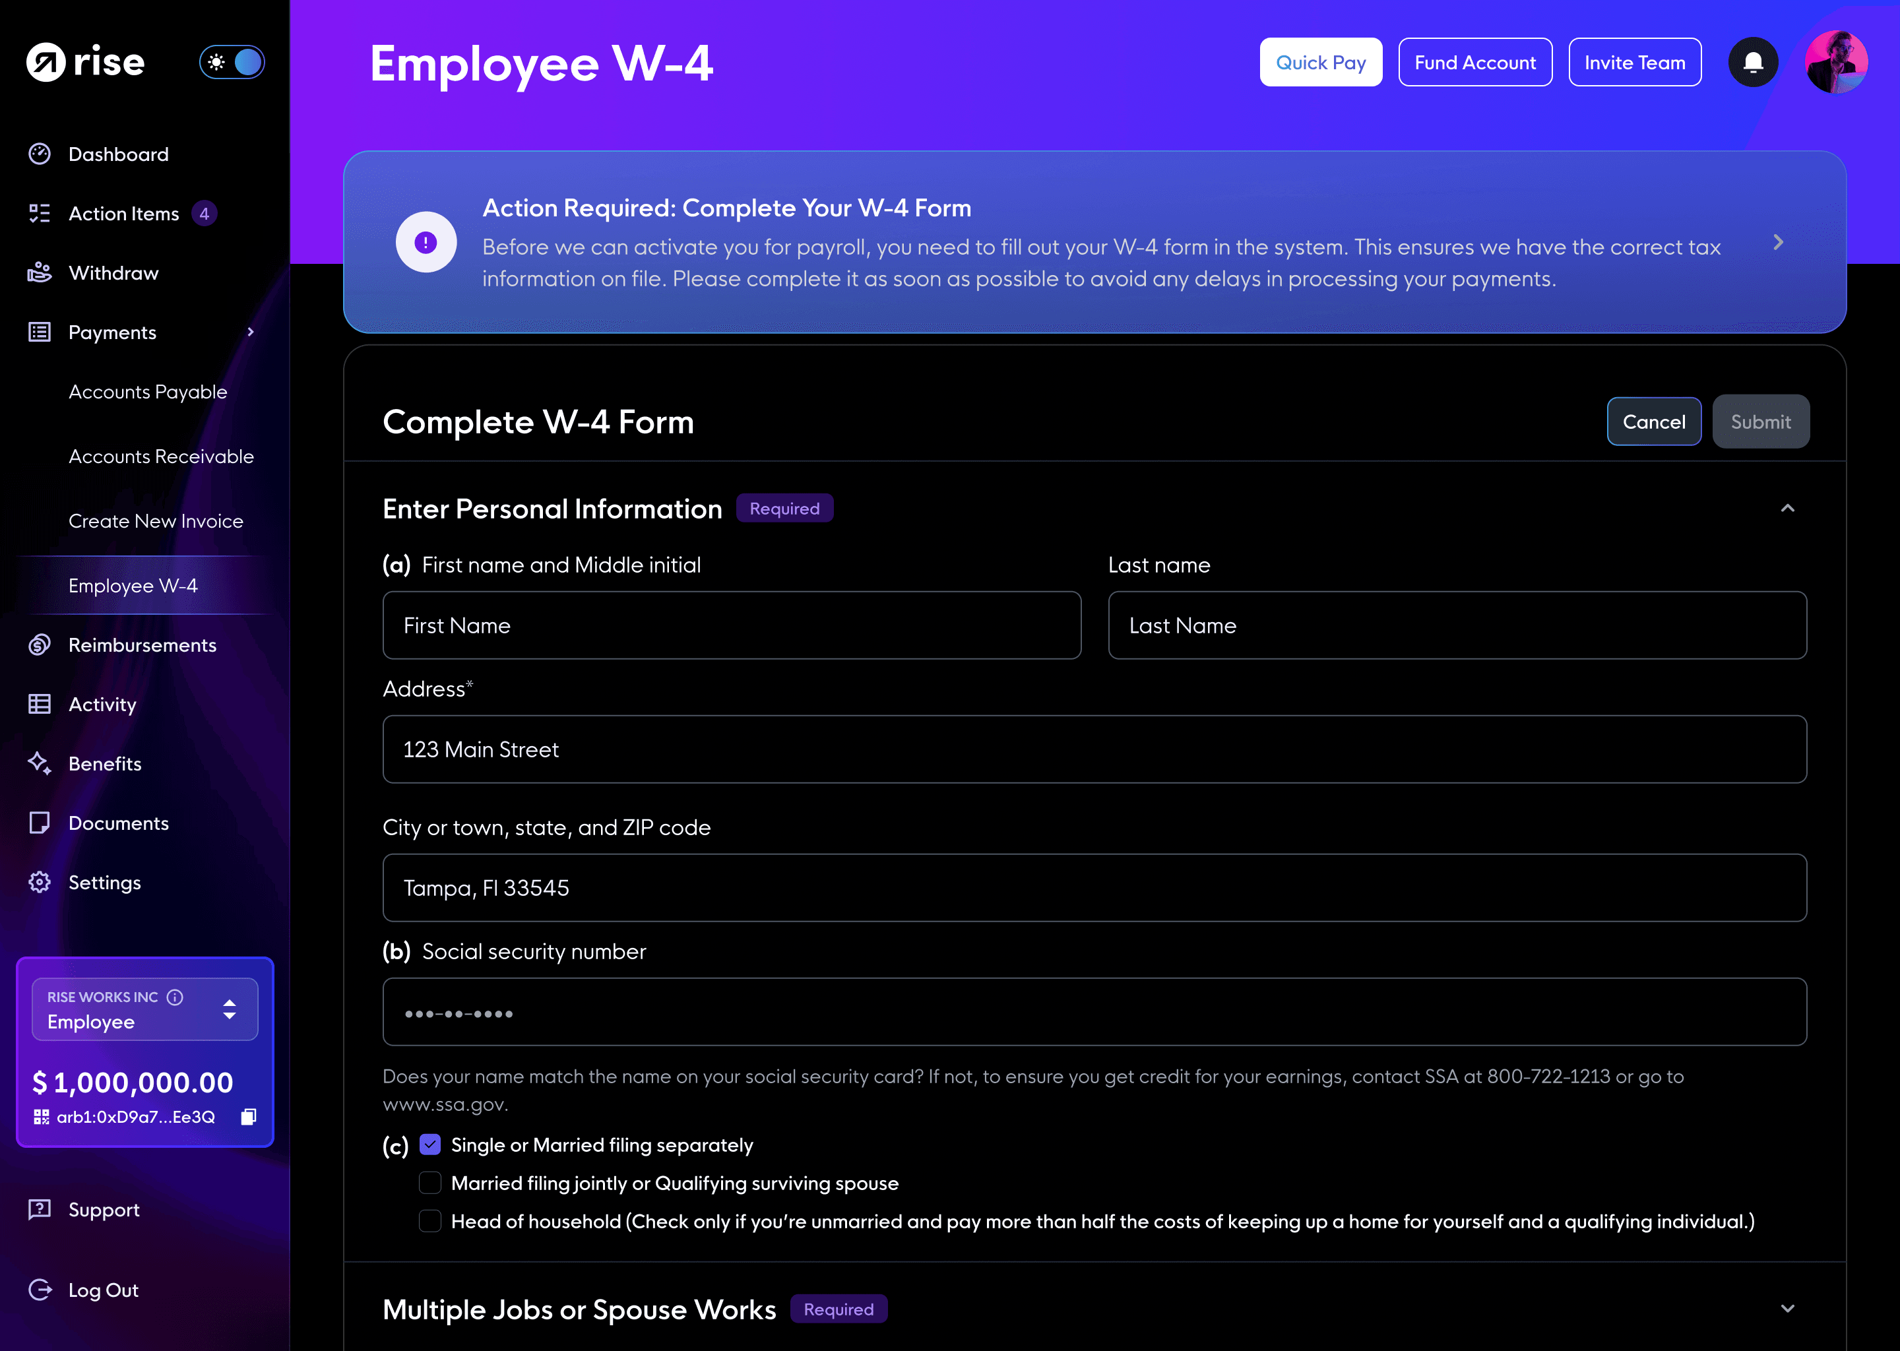Select Accounts Receivable under Payments
1900x1351 pixels.
coord(162,456)
